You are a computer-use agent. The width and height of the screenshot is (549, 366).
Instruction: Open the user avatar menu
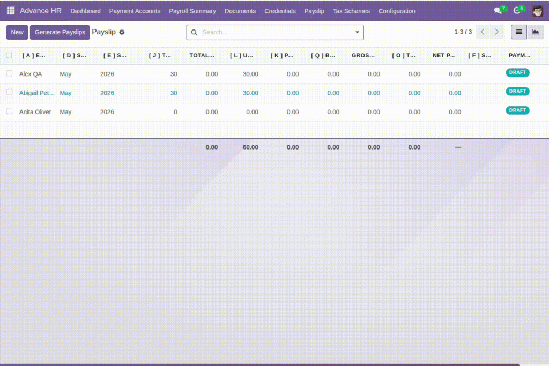(537, 11)
